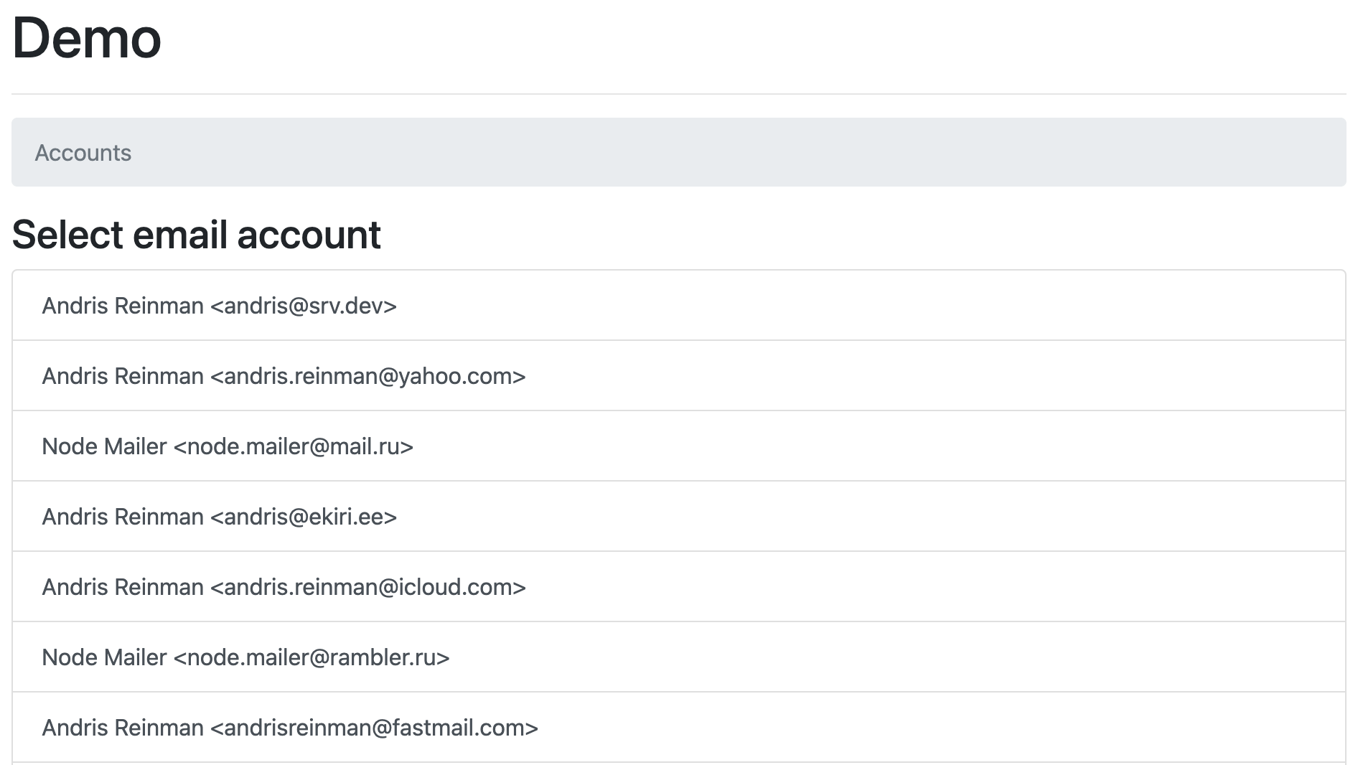Click blank space in the Yahoo account row
Screen dimensions: 1358x765
tap(933, 376)
